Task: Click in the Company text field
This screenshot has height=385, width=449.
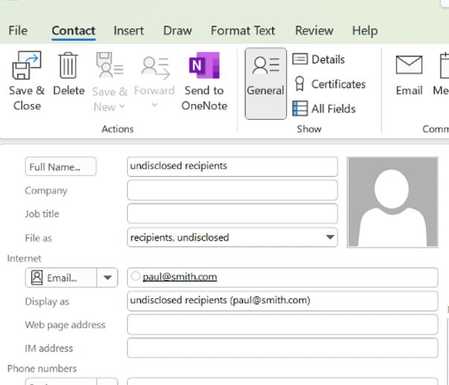Action: pos(232,191)
